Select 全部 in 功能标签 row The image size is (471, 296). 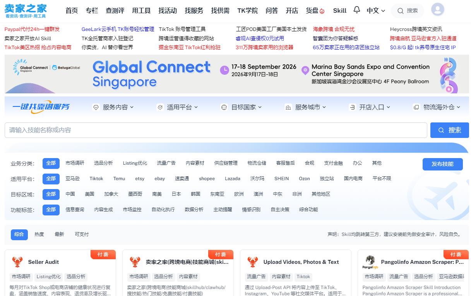pyautogui.click(x=51, y=210)
